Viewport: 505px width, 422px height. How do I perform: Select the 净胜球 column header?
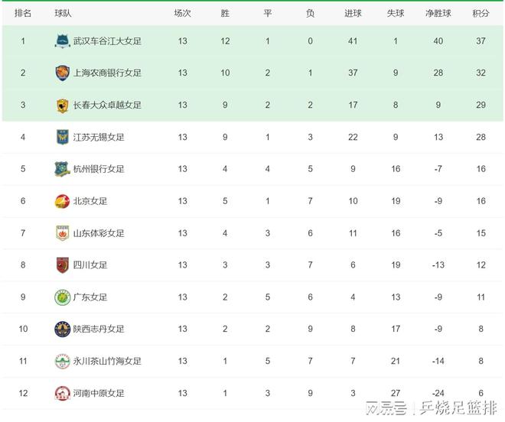point(438,13)
